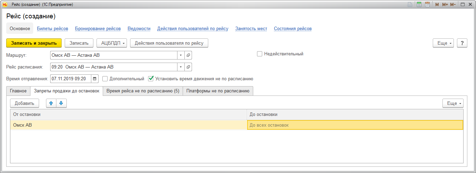Select the Омск АВ cell in table

click(128, 125)
